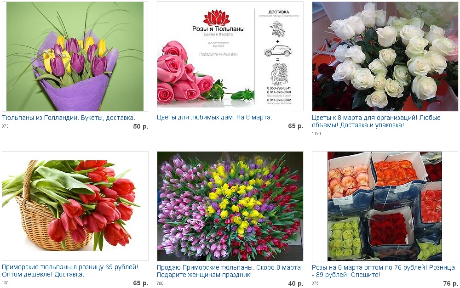The height and width of the screenshot is (288, 460).
Task: Open the multicolored tulip field bouquet photo
Action: point(230,206)
